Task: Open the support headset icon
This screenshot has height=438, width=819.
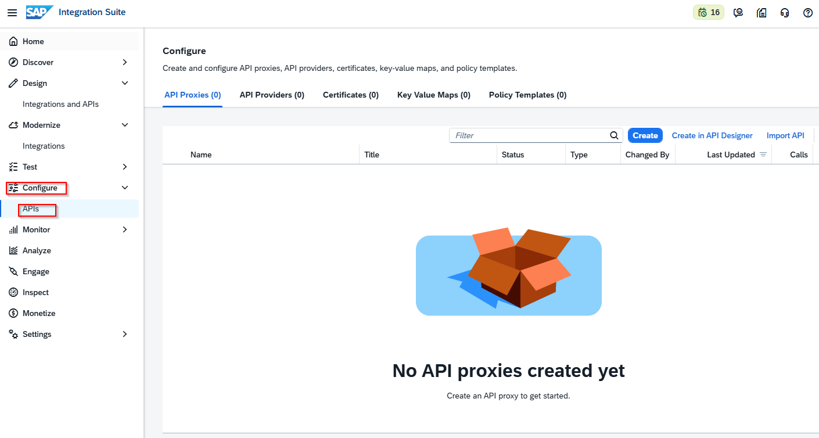Action: click(x=785, y=13)
